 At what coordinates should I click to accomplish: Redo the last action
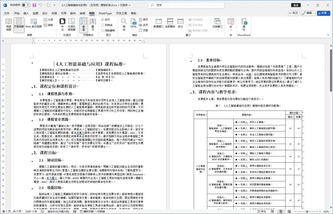48,5
